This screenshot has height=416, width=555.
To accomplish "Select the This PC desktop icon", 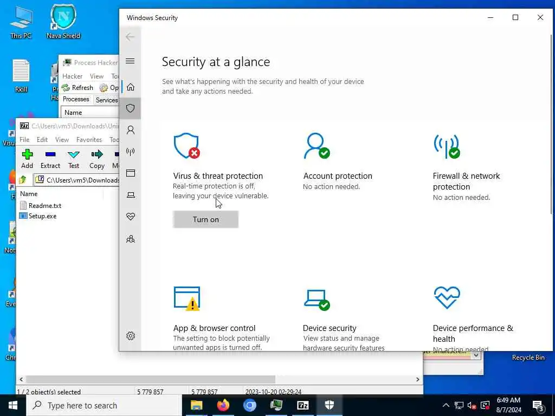I will pyautogui.click(x=21, y=22).
